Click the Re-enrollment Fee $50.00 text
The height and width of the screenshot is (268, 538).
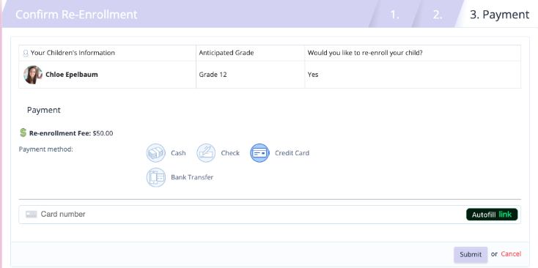[x=71, y=133]
